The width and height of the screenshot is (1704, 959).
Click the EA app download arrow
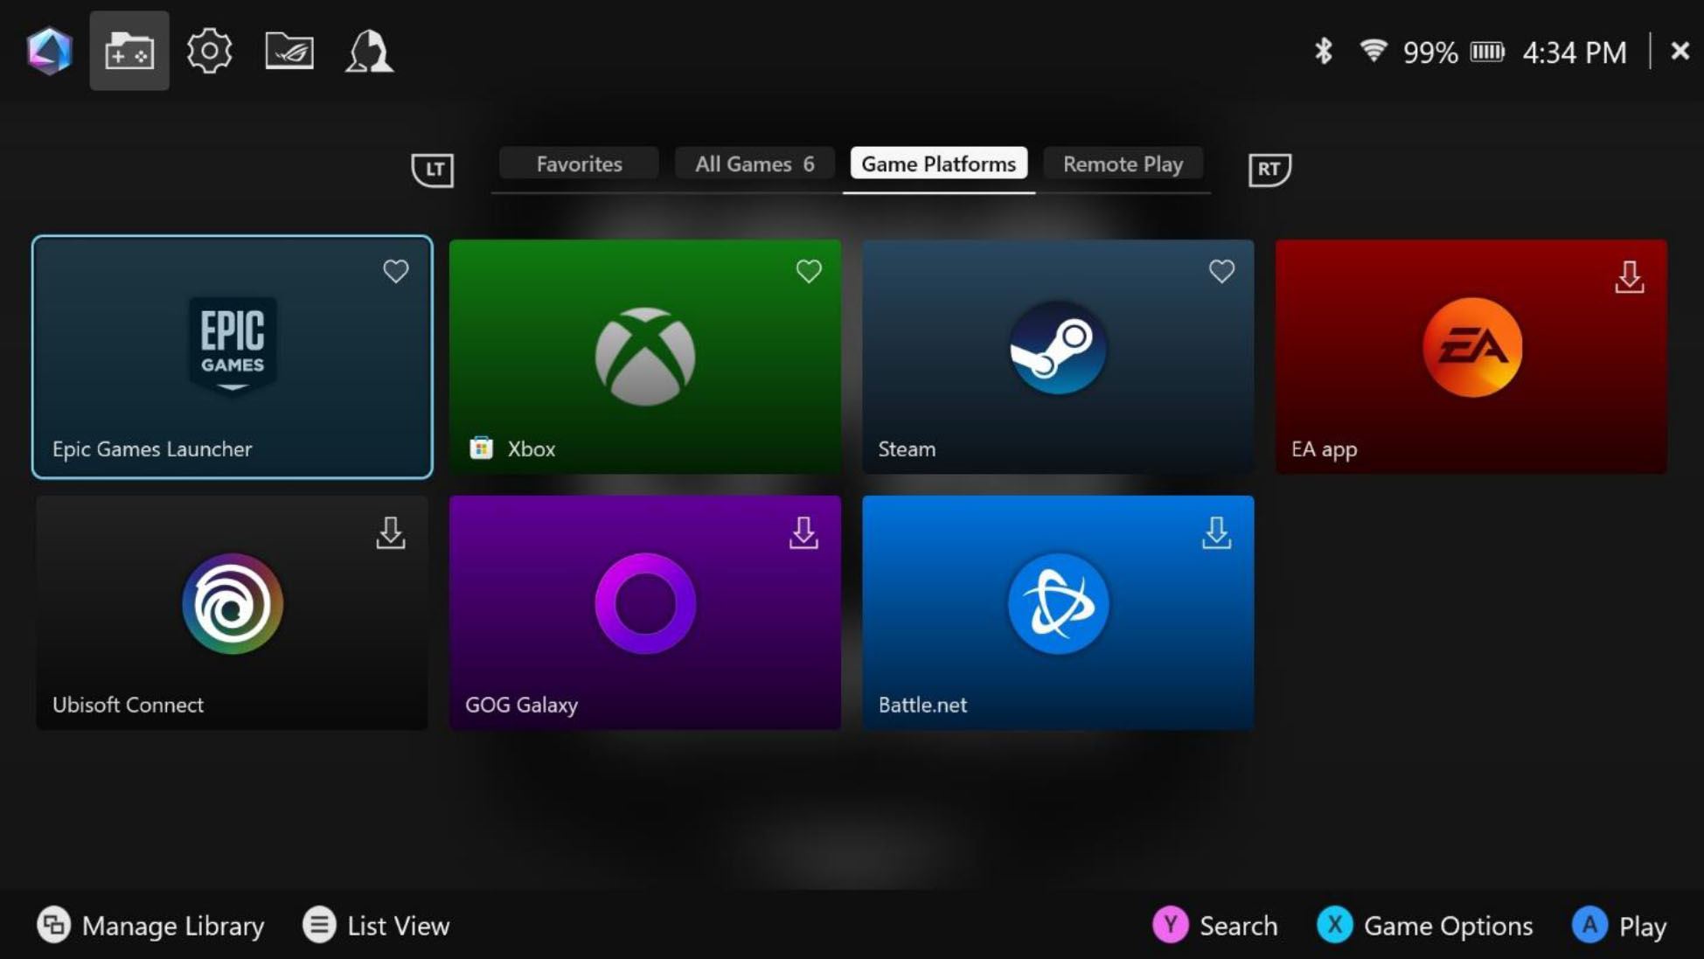point(1629,277)
